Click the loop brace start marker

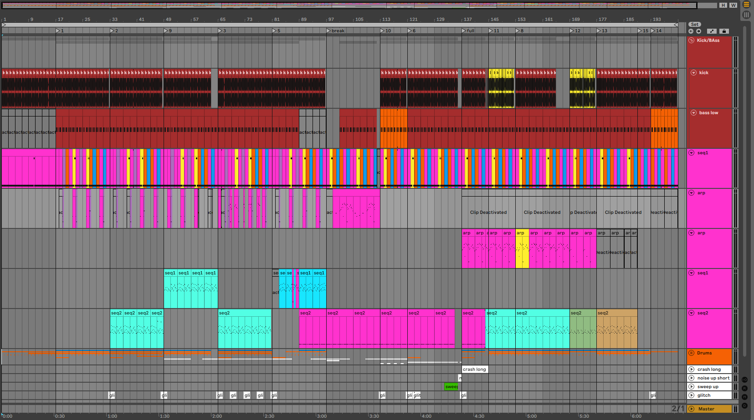tap(4, 25)
